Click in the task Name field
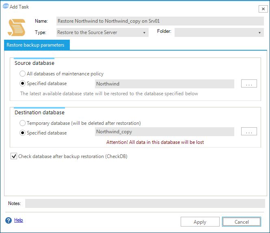This screenshot has width=270, height=233. 160,21
